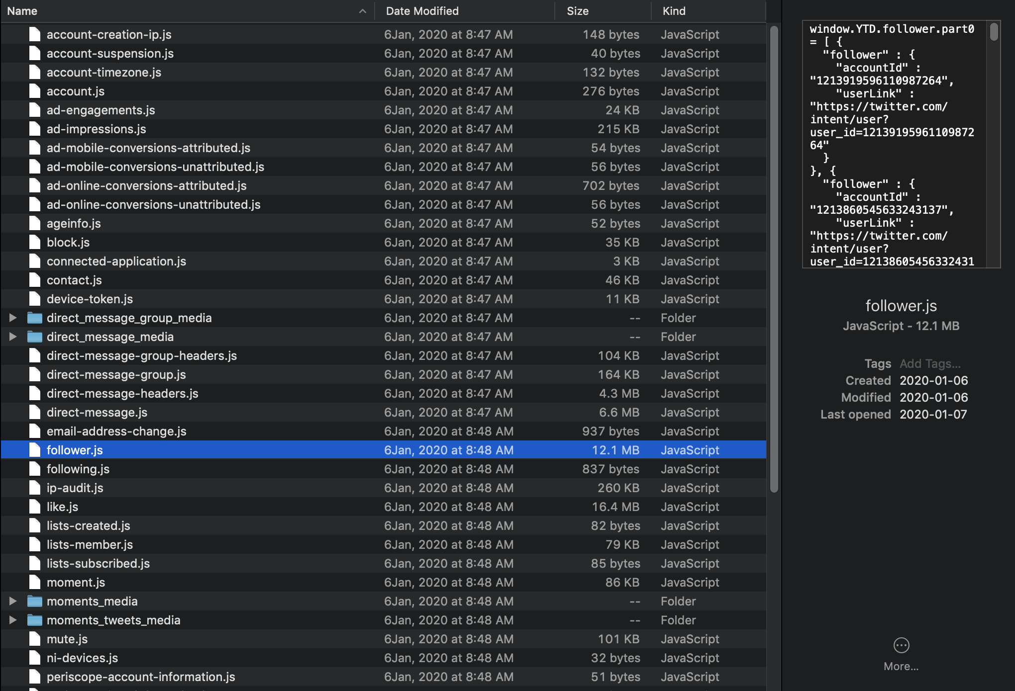Click the direct_message_media folder icon

34,337
